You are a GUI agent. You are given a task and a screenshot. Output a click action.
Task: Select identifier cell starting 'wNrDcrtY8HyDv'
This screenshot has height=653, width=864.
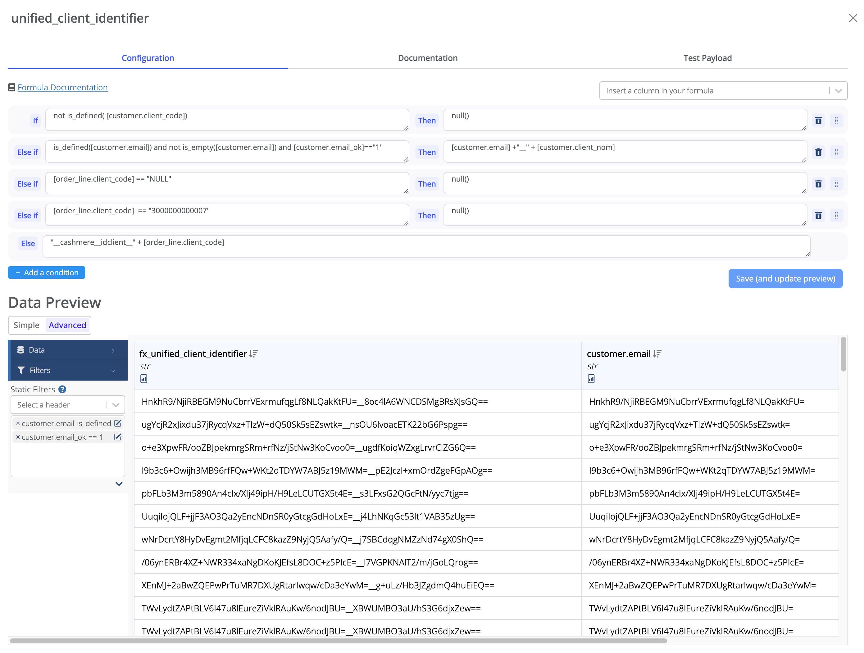tap(358, 539)
